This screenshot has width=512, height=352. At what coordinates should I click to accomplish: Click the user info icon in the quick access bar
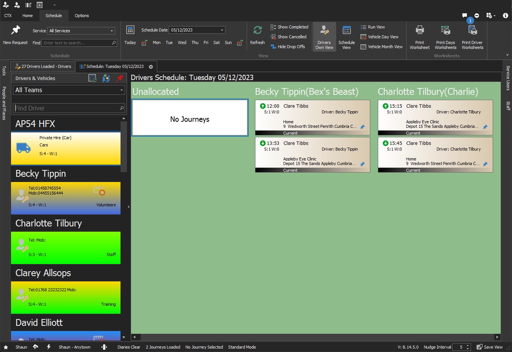click(x=17, y=5)
